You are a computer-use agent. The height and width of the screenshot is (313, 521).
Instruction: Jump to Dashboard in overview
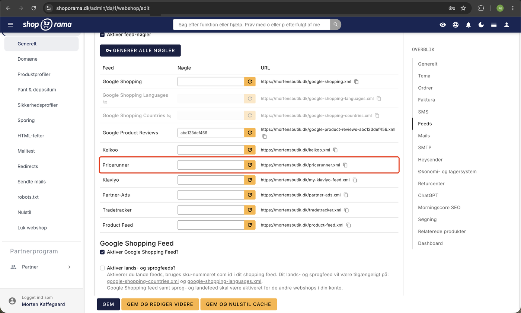tap(430, 243)
